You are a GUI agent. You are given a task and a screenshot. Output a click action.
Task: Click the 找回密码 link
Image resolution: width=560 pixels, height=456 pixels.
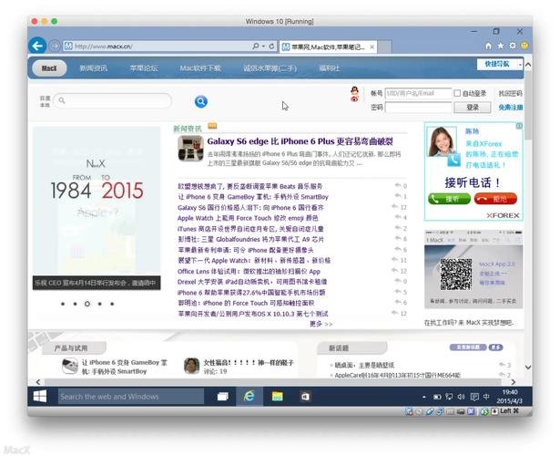click(x=510, y=93)
